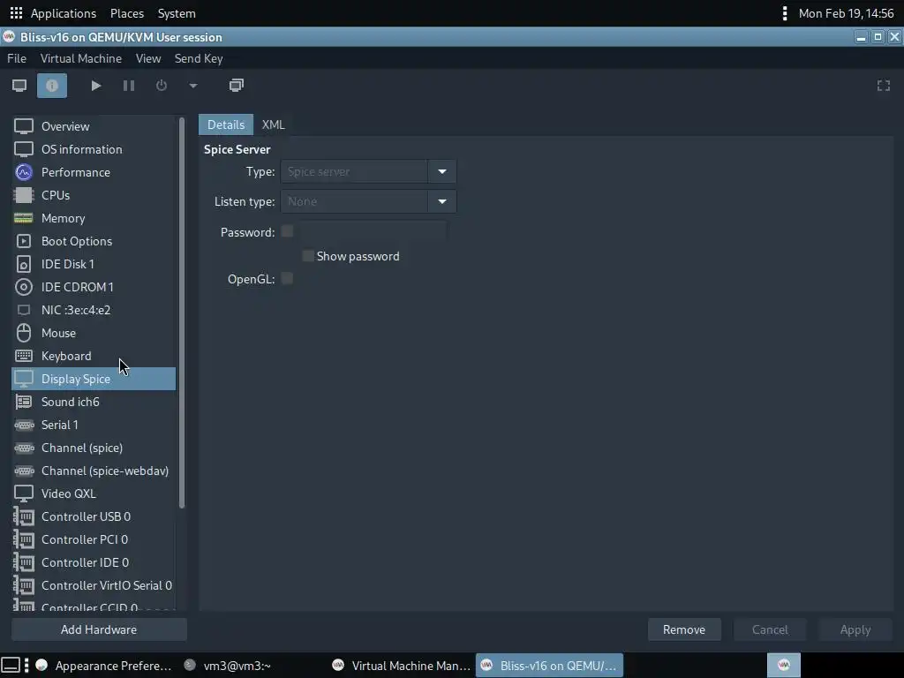Open Boot Options entry

[x=94, y=241]
